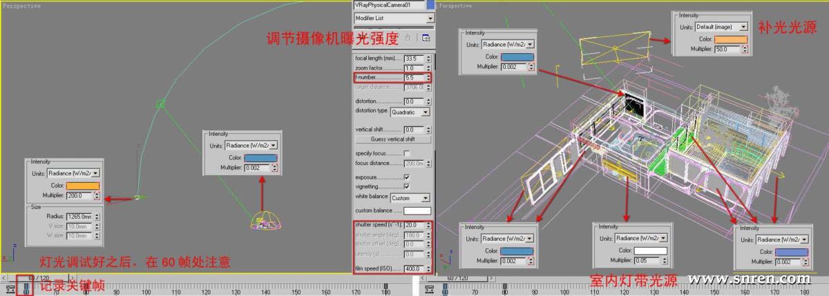Click spinner arrows beside film speed value
This screenshot has width=829, height=296.
[428, 268]
